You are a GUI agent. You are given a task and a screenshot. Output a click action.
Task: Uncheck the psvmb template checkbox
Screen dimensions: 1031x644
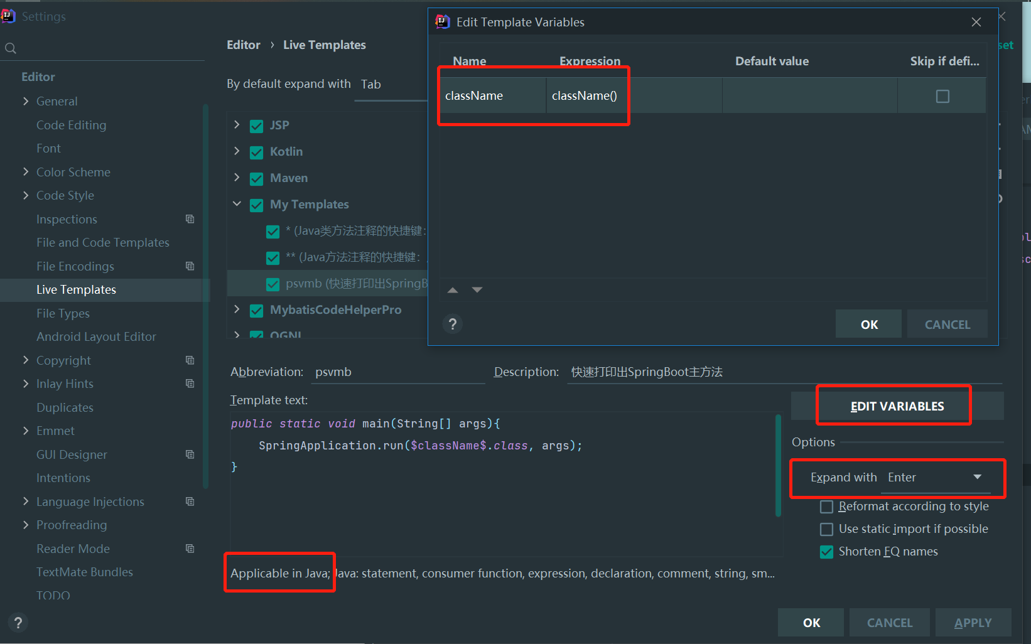coord(273,284)
